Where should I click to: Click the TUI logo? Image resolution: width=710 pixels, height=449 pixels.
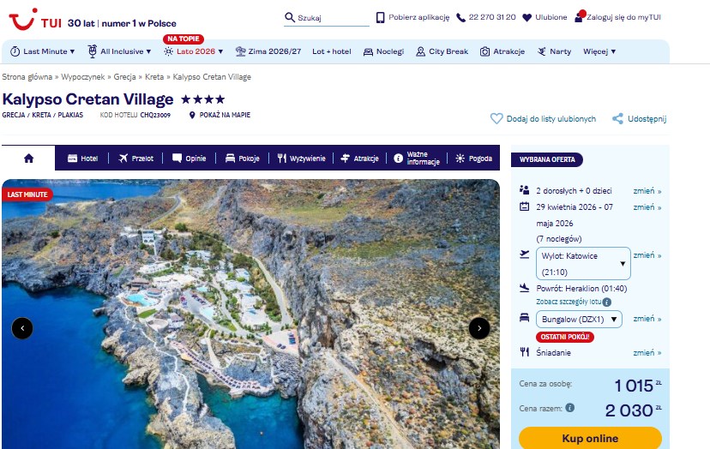[x=34, y=19]
